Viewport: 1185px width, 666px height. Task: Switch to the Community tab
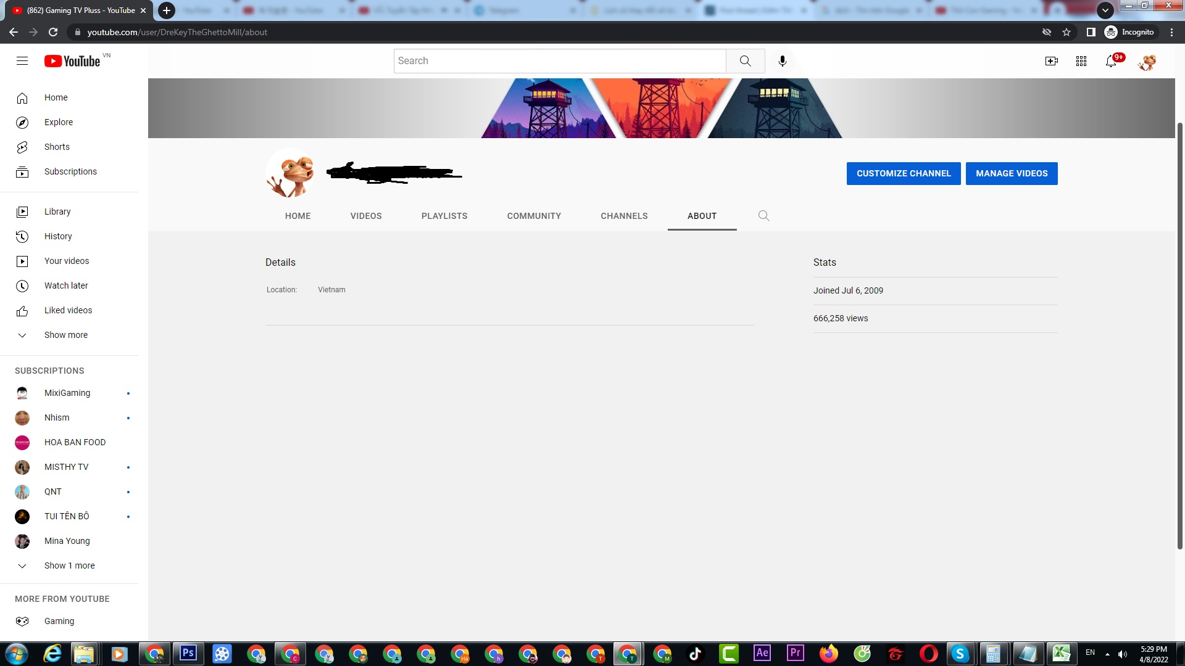click(x=534, y=216)
